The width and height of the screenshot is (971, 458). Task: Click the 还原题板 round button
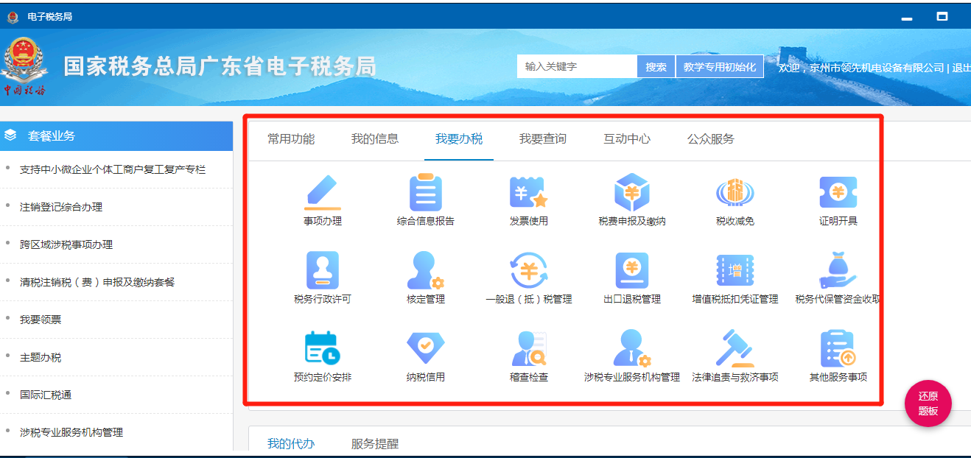click(x=928, y=403)
